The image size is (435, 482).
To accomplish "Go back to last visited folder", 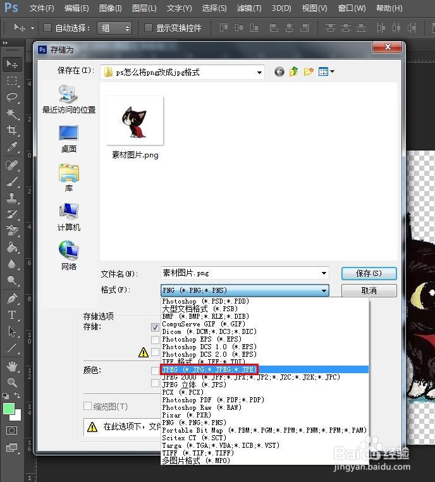I will tap(279, 72).
